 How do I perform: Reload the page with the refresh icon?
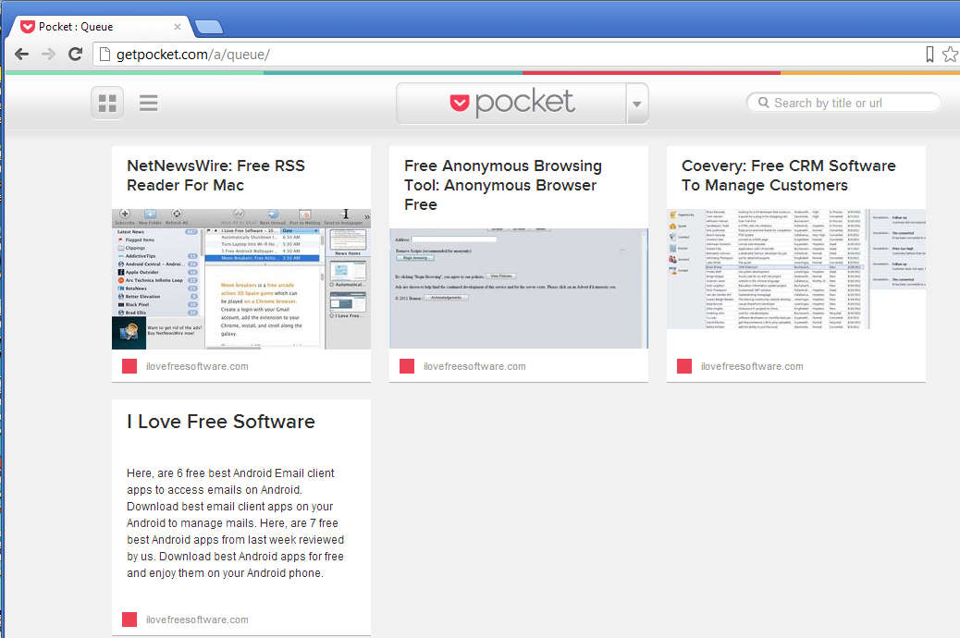tap(75, 54)
